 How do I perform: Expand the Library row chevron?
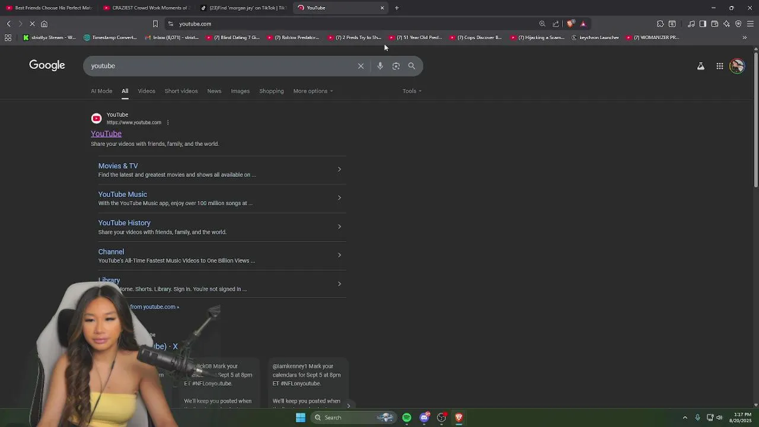pyautogui.click(x=339, y=283)
